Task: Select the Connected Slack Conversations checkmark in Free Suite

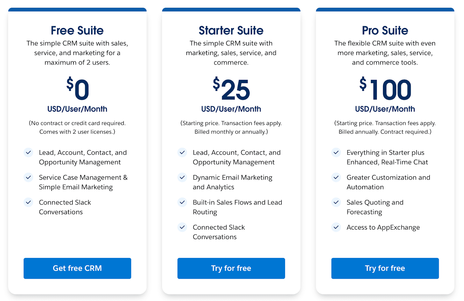Action: 28,202
